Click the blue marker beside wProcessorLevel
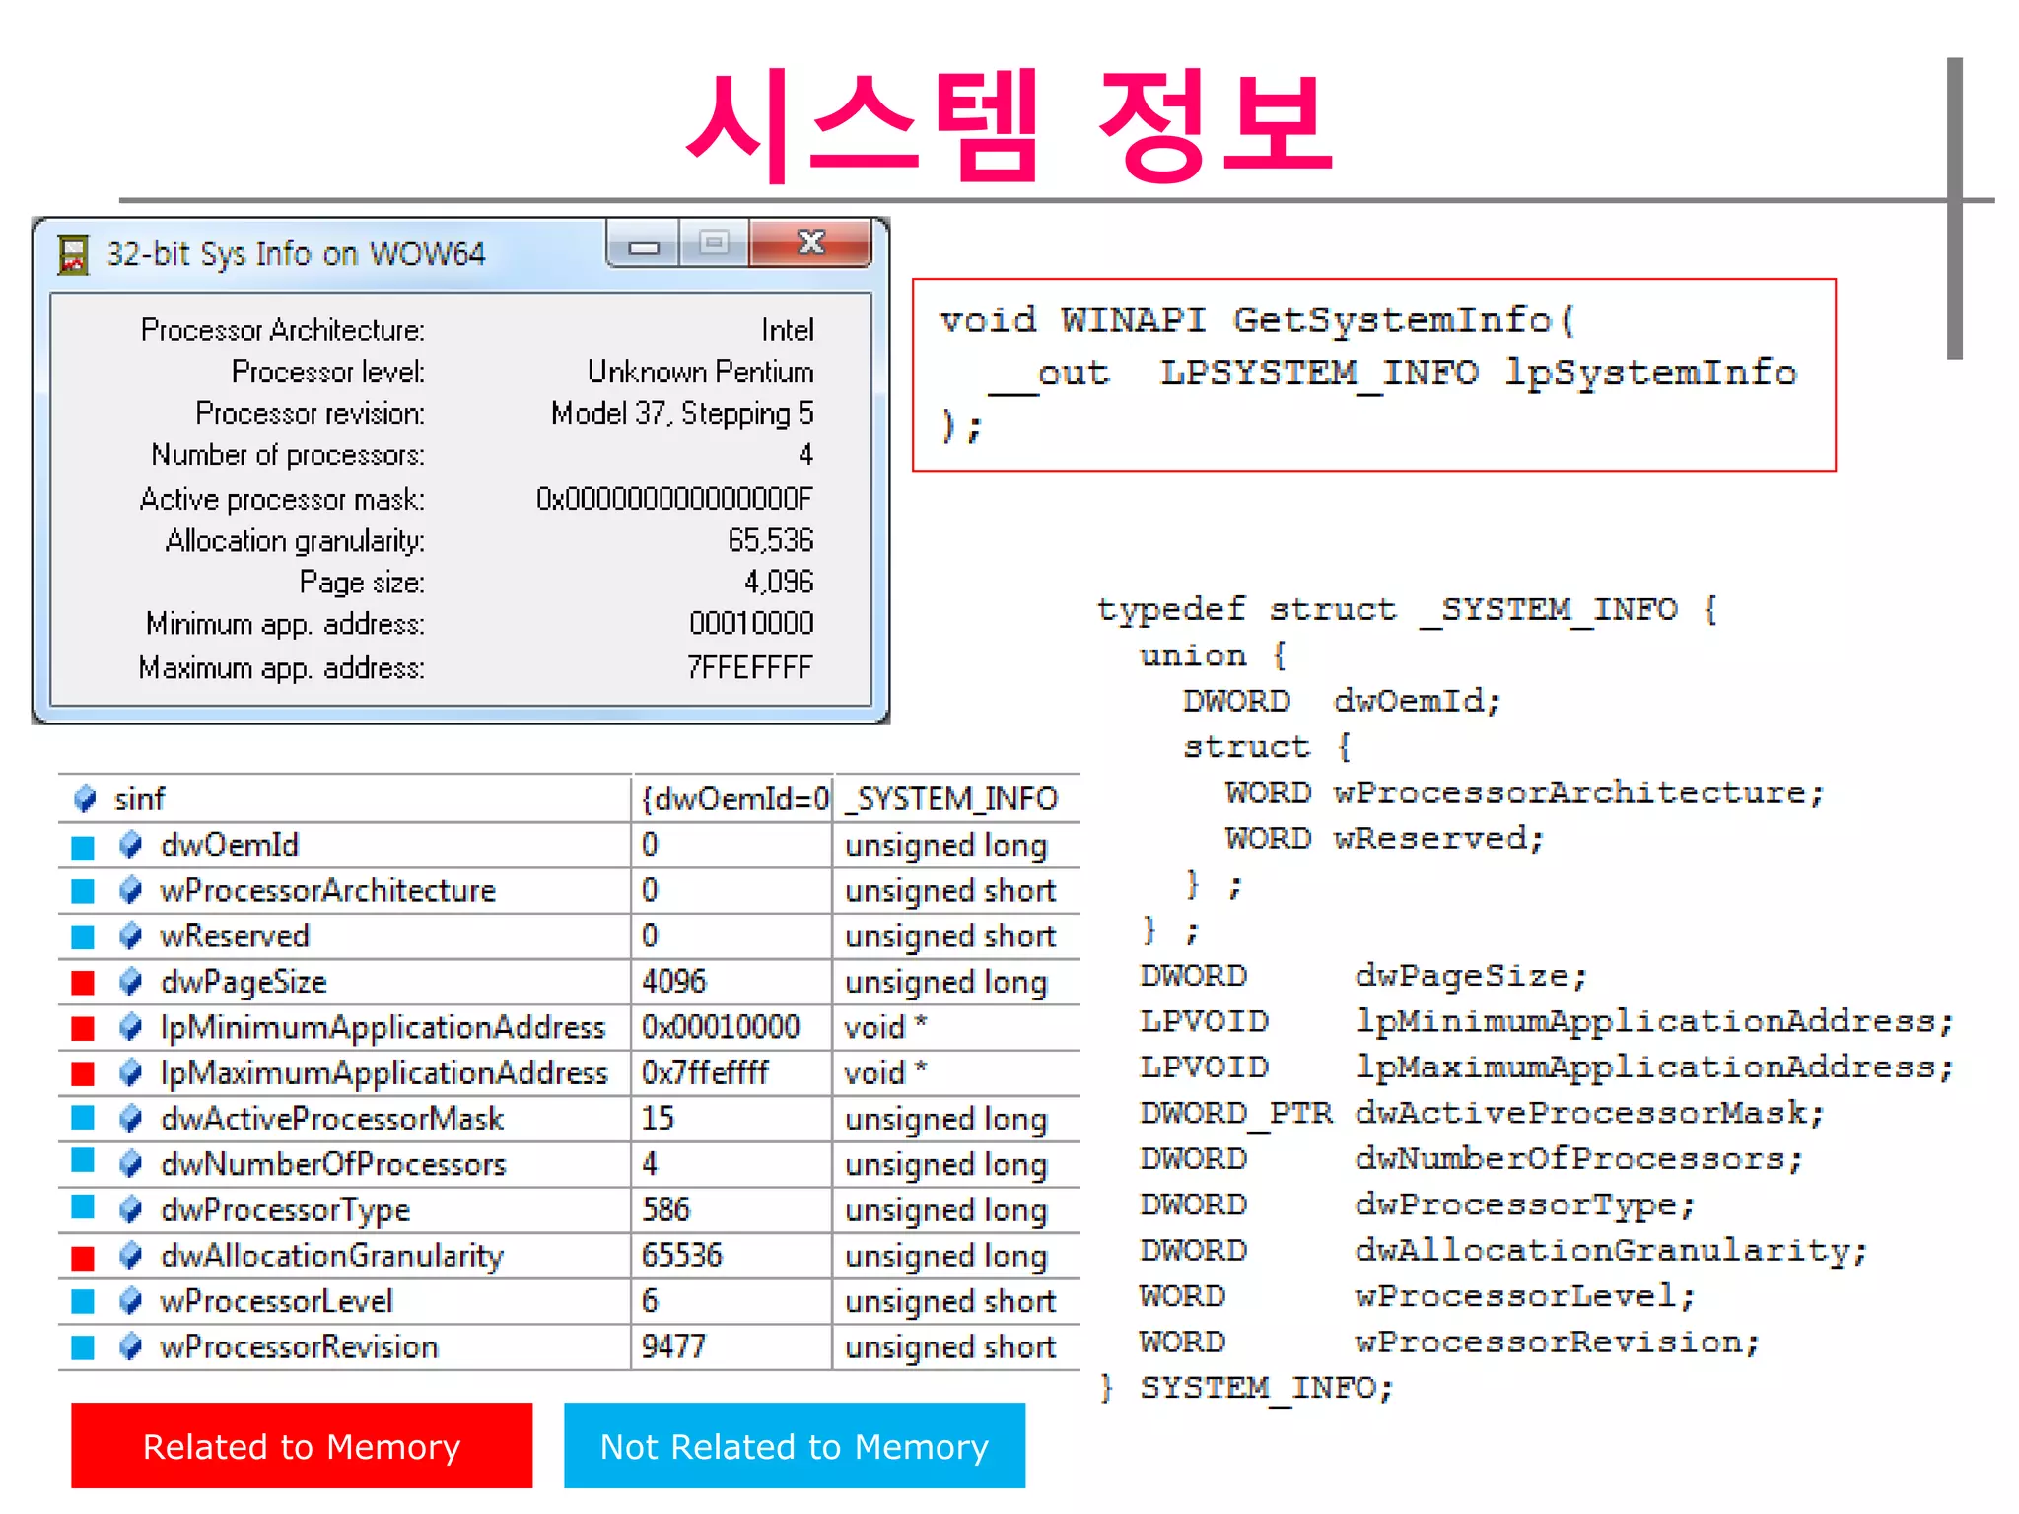Viewport: 2019px width, 1514px height. pos(83,1302)
